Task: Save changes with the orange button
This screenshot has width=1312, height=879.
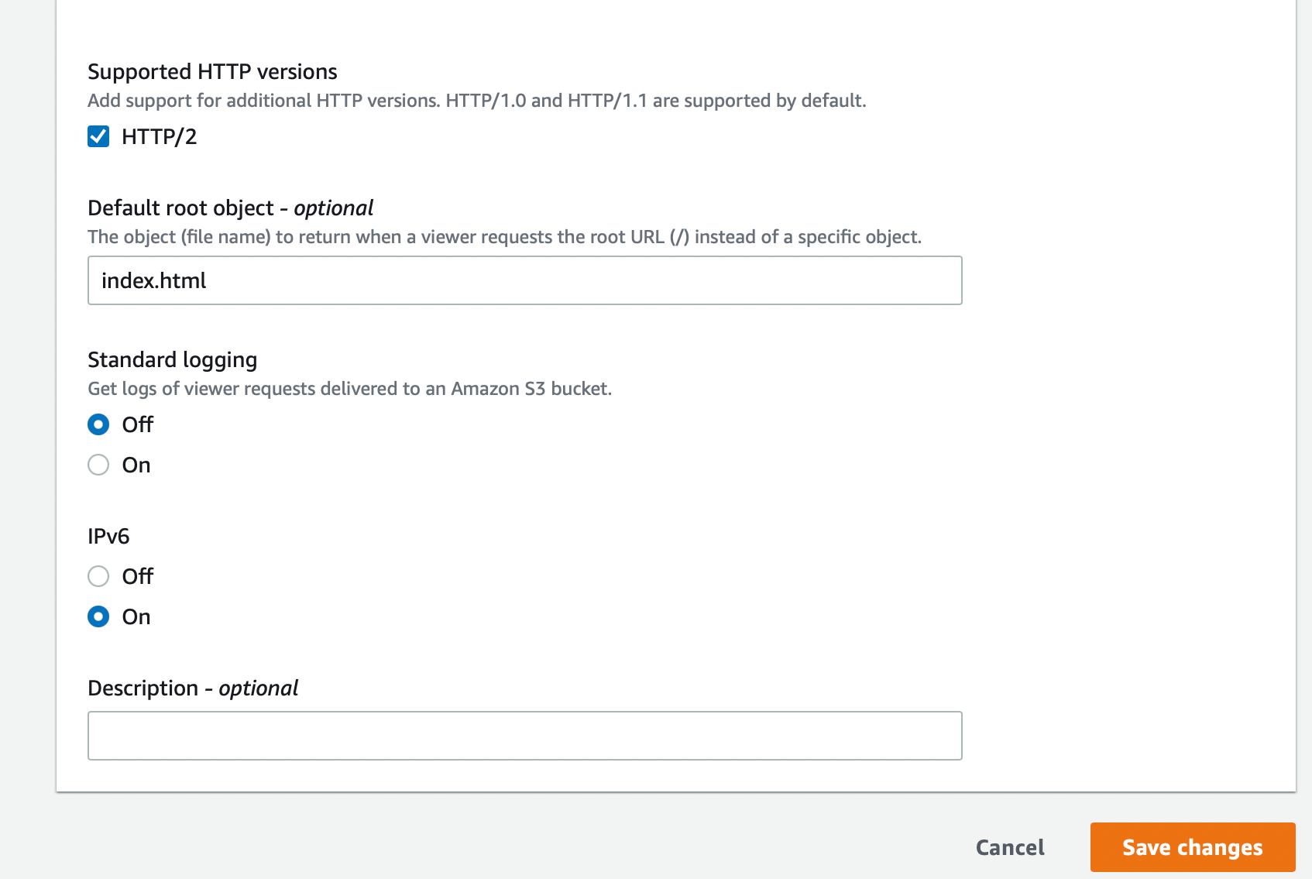Action: (1193, 847)
